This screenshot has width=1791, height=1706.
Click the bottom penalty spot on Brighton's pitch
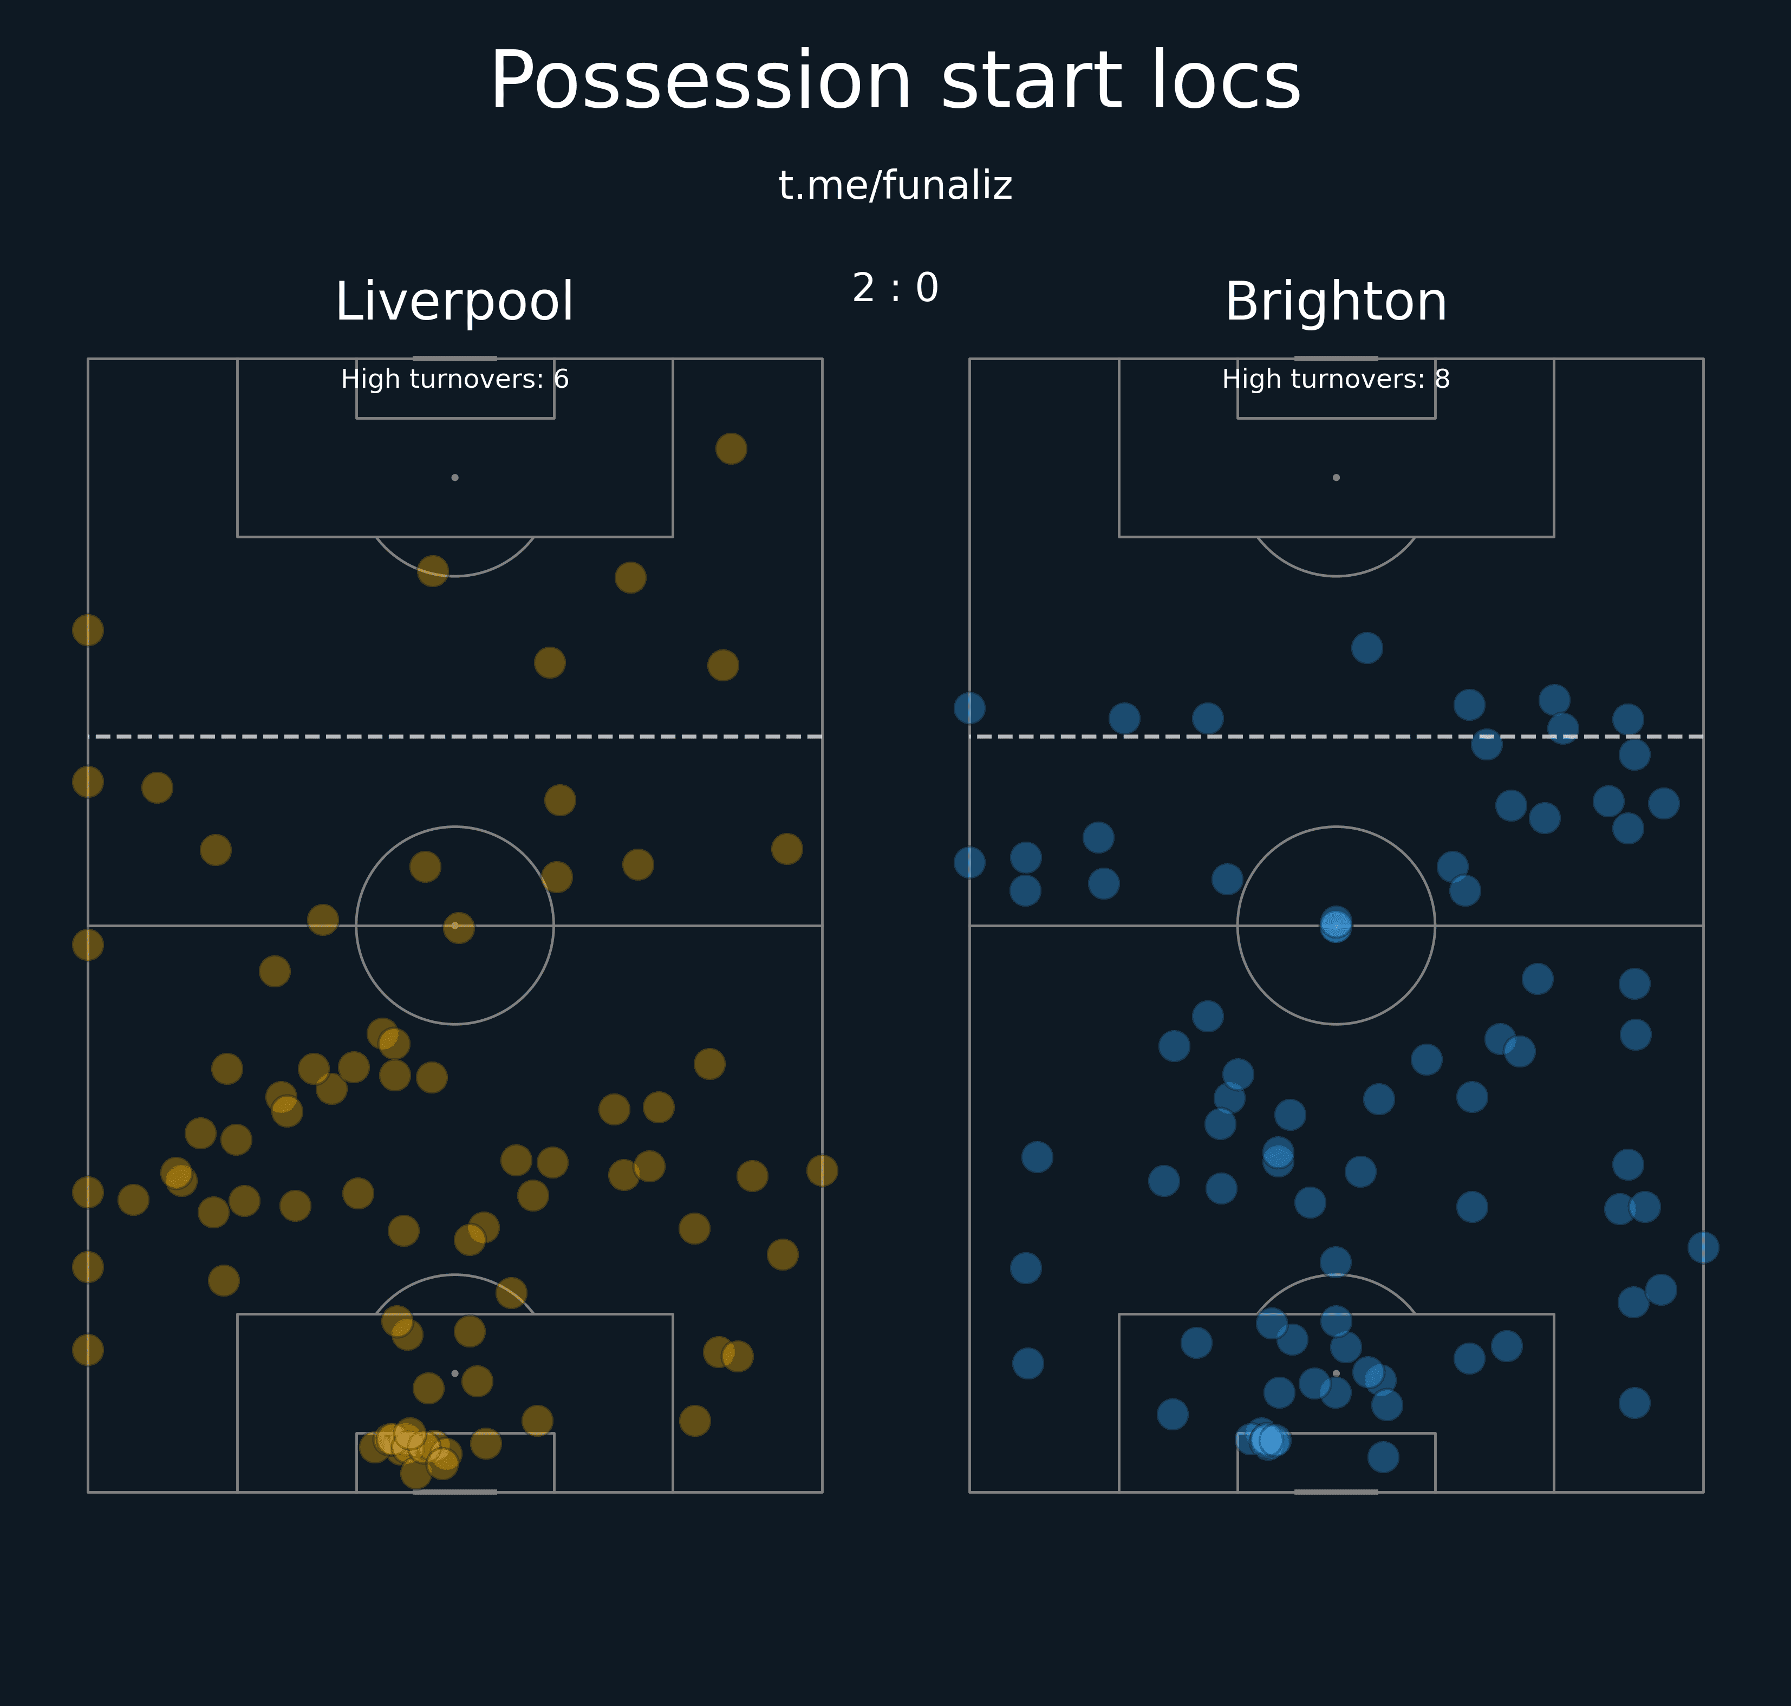pos(1336,1373)
